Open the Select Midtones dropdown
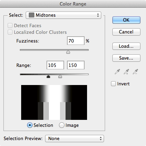 (x=63, y=15)
